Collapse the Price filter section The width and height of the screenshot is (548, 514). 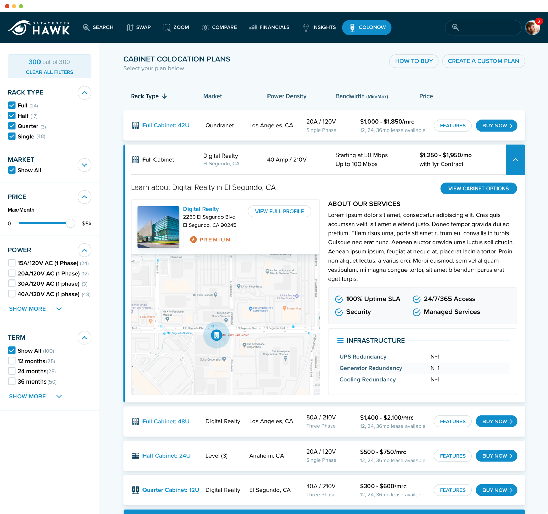coord(84,197)
